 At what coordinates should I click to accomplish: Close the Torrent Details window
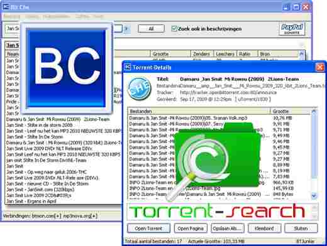pos(320,67)
